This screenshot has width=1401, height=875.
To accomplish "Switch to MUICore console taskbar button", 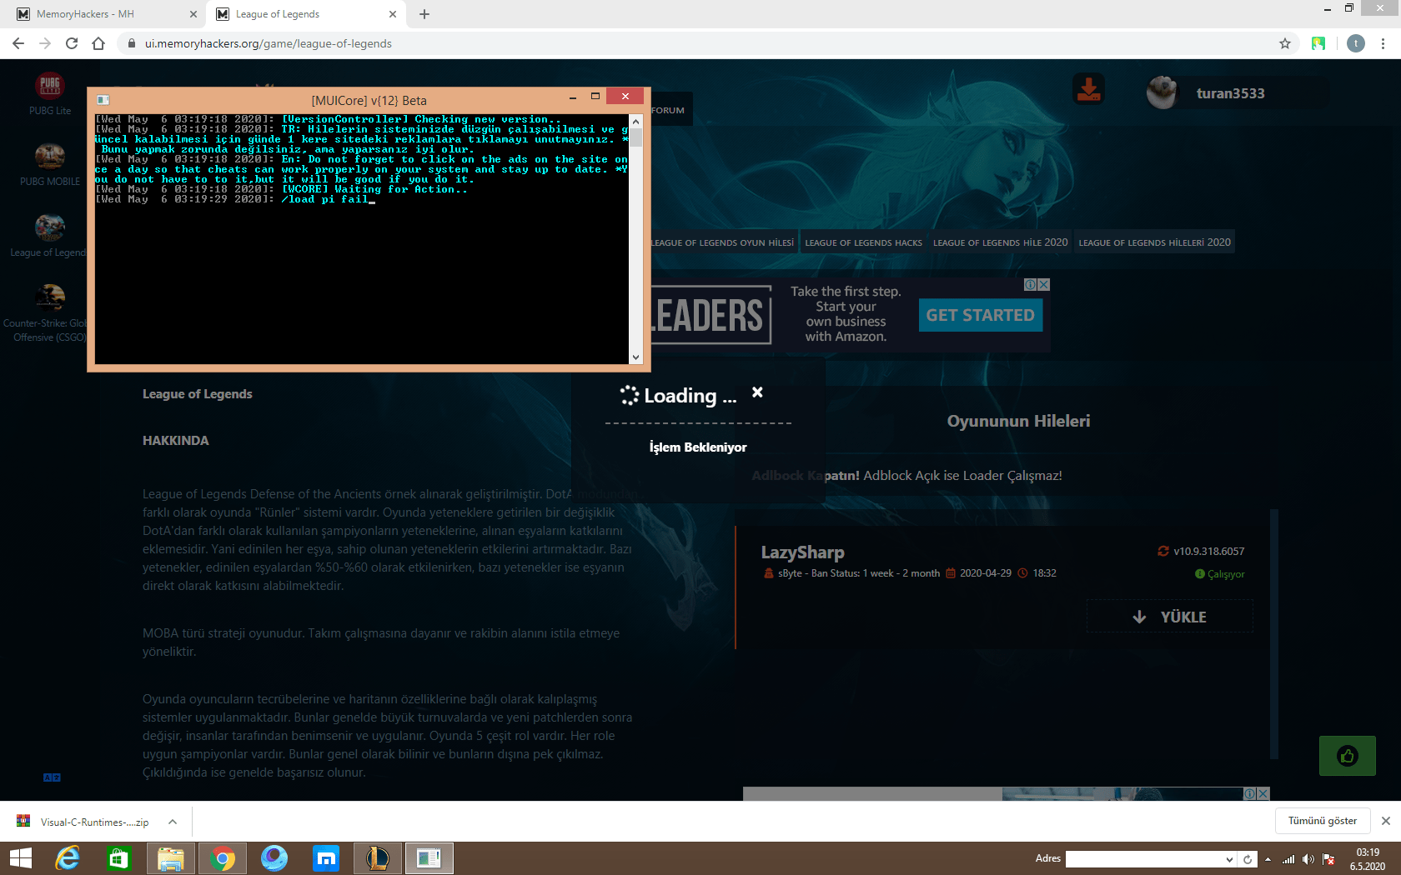I will tap(429, 858).
